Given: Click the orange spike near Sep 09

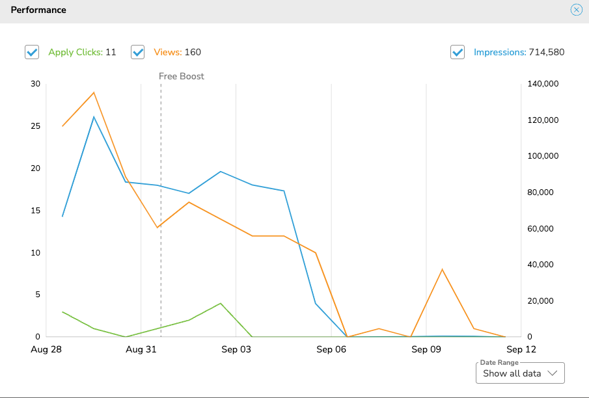Looking at the screenshot, I should point(442,268).
